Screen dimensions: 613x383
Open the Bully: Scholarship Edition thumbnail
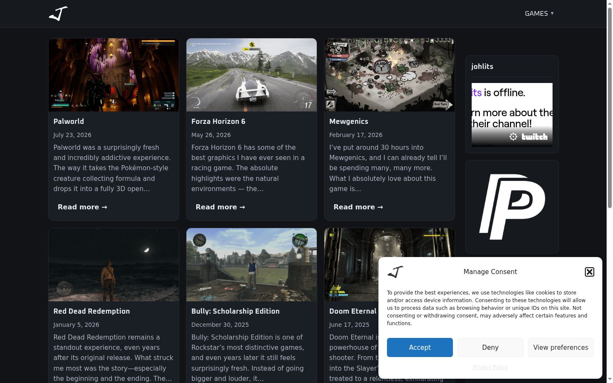[x=252, y=265]
